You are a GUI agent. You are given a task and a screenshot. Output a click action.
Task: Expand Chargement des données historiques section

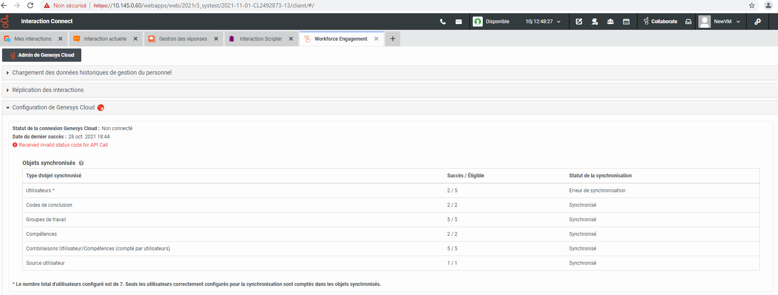[92, 73]
